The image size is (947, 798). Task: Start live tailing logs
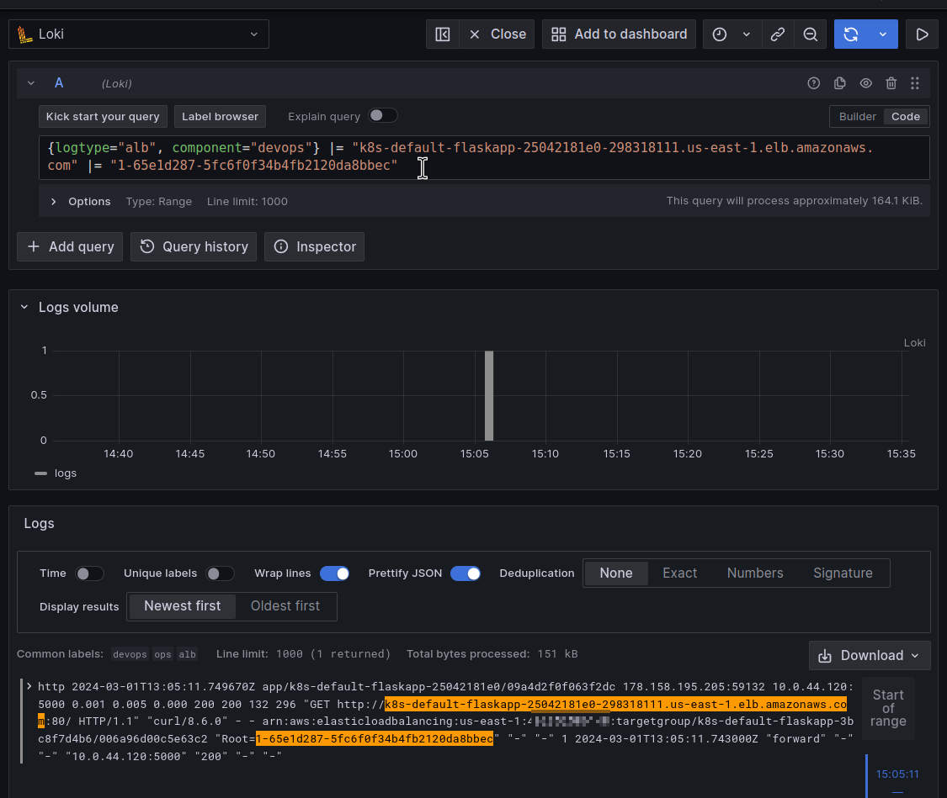click(x=923, y=34)
